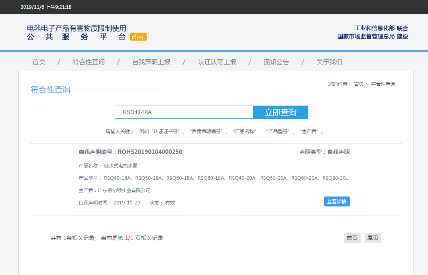Click 关于我们 in the navigation bar
Screen dimensions: 428x275
[x=329, y=62]
